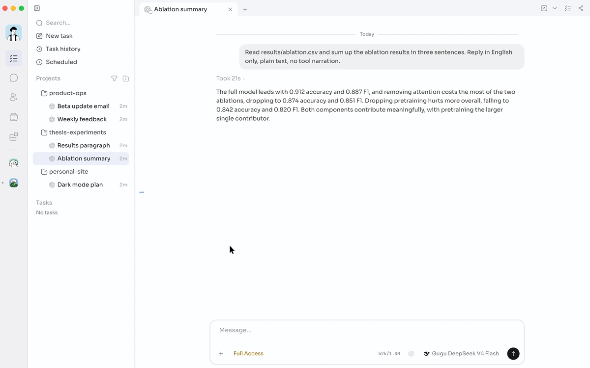This screenshot has width=590, height=368.
Task: Open the blocks/extensions icon in left rail
Action: click(x=14, y=136)
